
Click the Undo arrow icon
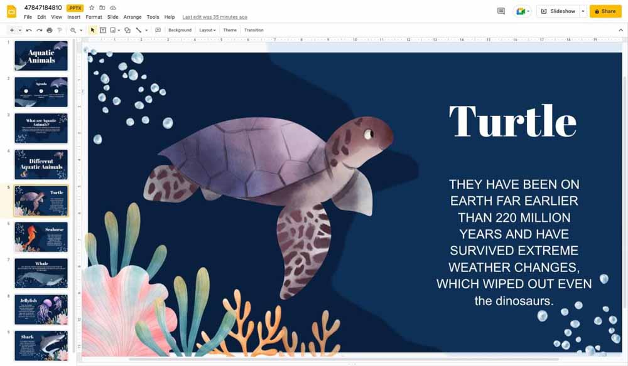click(x=29, y=30)
